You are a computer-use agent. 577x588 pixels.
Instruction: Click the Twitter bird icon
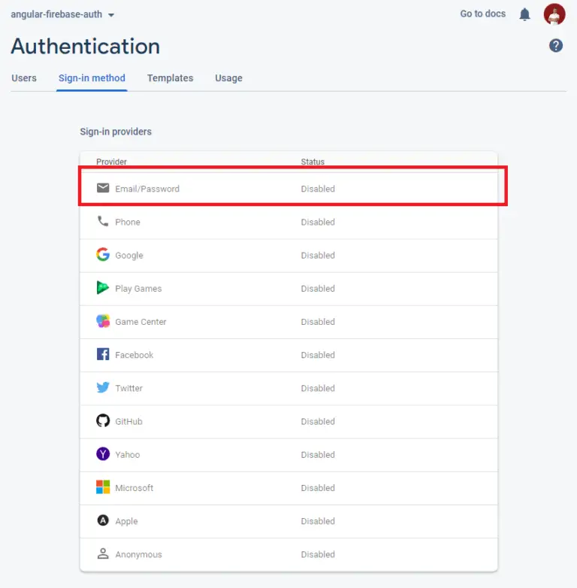(x=103, y=387)
